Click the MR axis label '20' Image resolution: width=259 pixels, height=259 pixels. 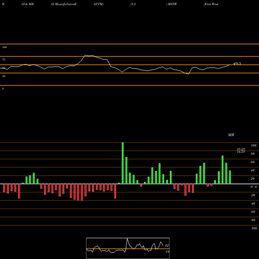tap(253, 179)
